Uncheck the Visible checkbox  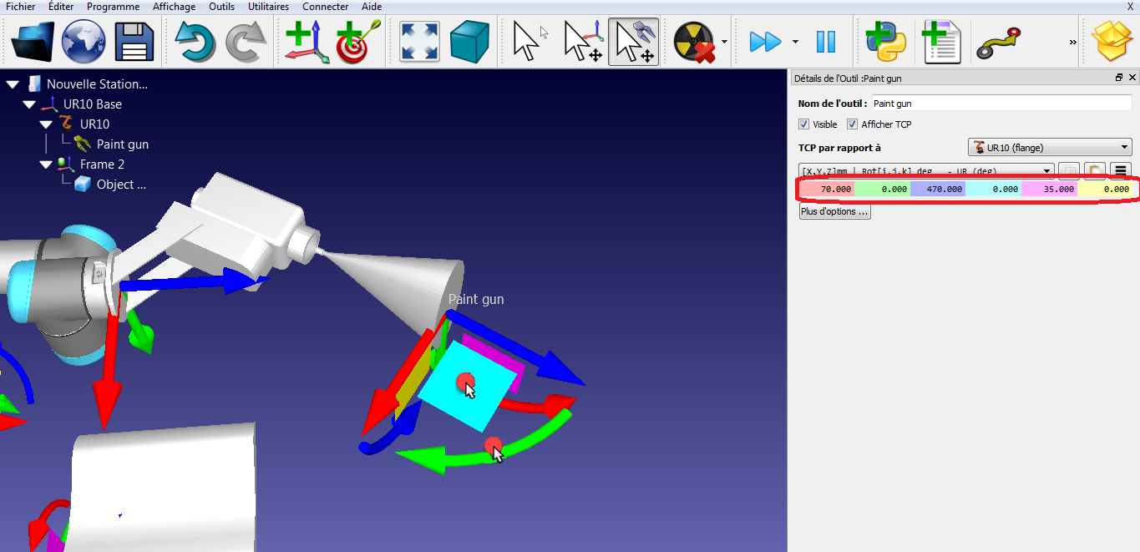coord(804,124)
